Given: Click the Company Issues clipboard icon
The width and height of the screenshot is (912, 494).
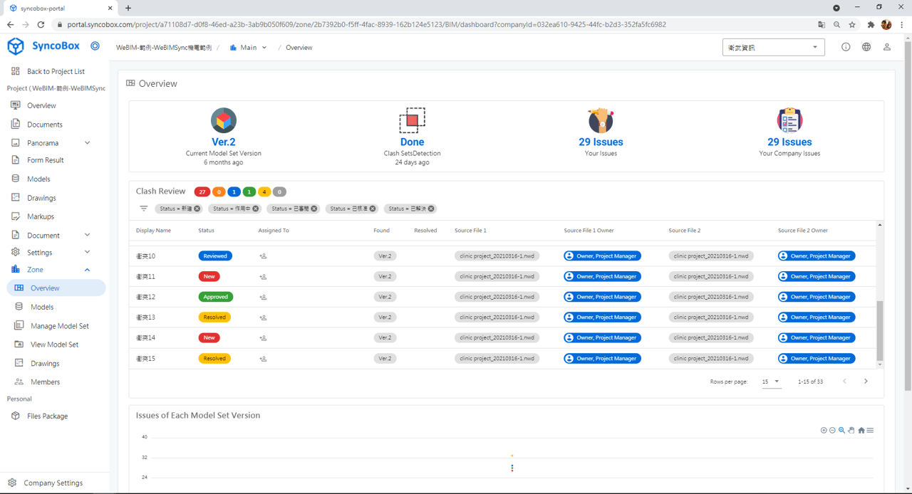Looking at the screenshot, I should [789, 120].
